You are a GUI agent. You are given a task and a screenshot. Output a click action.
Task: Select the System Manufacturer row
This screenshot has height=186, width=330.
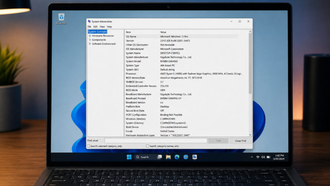click(x=183, y=57)
